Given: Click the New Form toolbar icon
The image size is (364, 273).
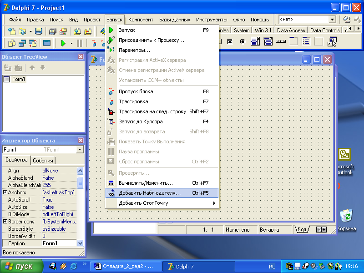Looking at the screenshot, I should 47,43.
